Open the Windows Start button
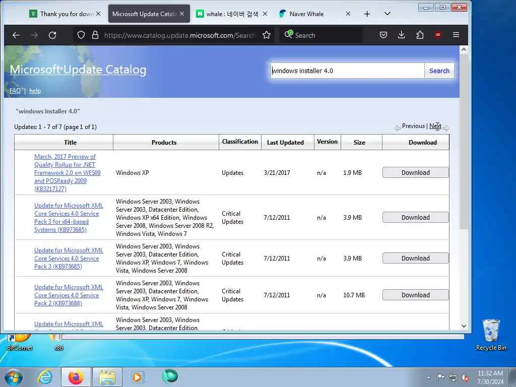The height and width of the screenshot is (387, 516). click(x=14, y=377)
